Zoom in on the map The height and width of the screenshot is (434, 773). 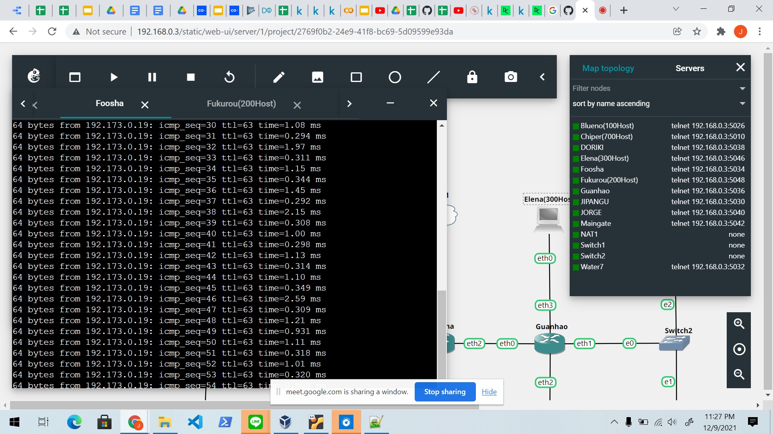pos(739,323)
